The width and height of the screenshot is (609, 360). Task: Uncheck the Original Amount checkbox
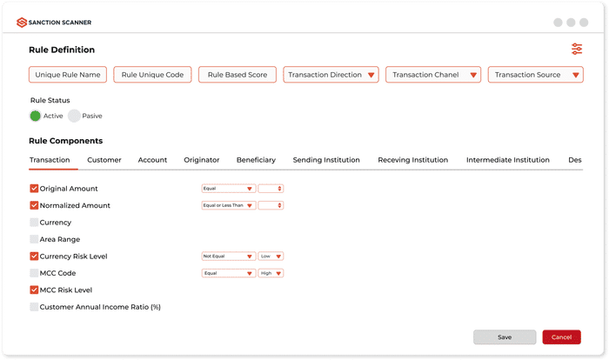point(34,189)
